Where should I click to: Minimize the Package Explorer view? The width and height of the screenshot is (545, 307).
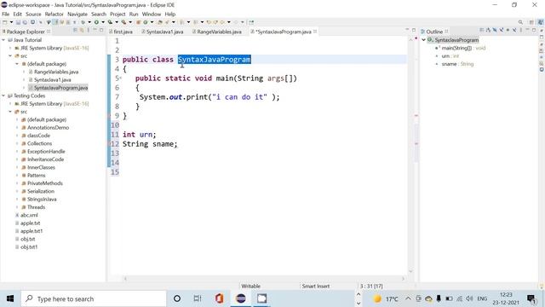(x=95, y=31)
